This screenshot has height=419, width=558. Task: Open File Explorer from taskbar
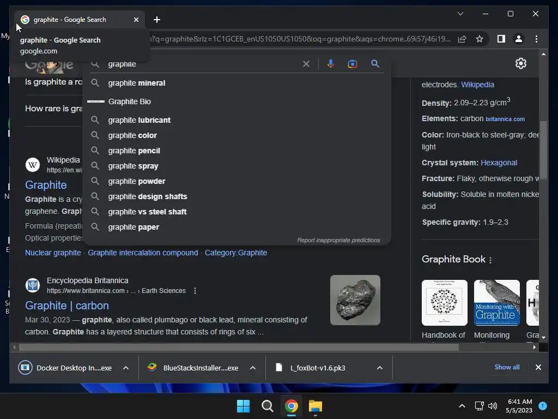(316, 406)
